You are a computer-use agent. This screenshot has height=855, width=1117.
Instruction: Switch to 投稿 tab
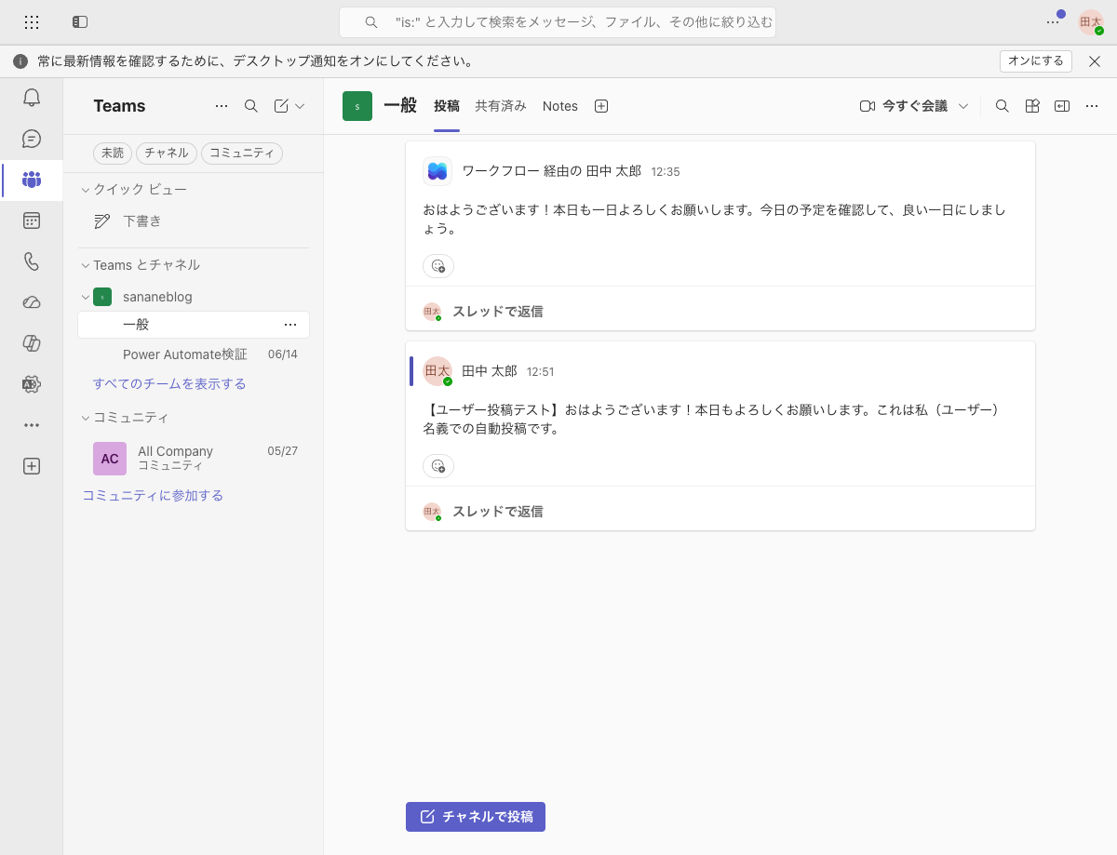click(x=447, y=106)
